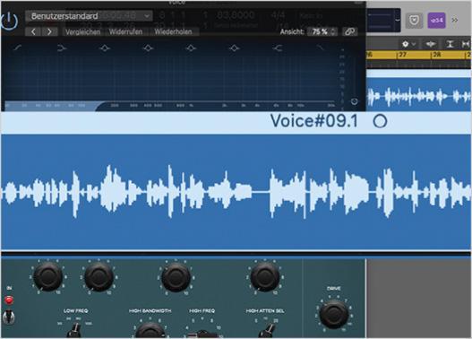Flip the LOW FREQ selector switch

tap(75, 330)
